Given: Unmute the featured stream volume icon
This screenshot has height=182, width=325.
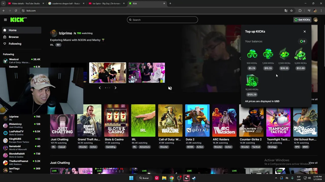Looking at the screenshot, I should 170,88.
